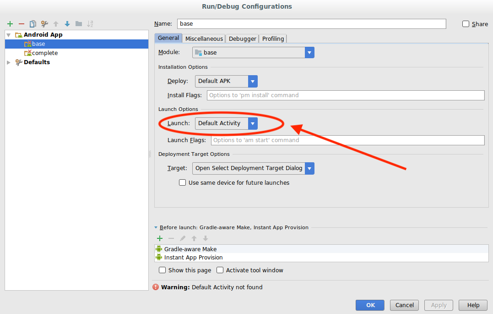Check 'Use same device for future launches'
493x314 pixels.
click(x=183, y=182)
